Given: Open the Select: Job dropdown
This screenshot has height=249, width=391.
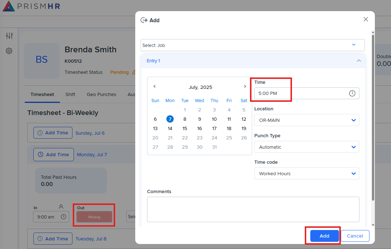Looking at the screenshot, I should pos(252,45).
